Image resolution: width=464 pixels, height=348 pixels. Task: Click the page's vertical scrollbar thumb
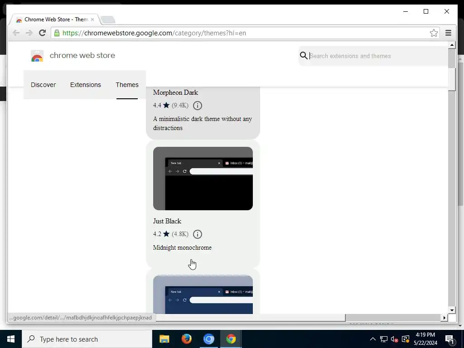pos(452,79)
